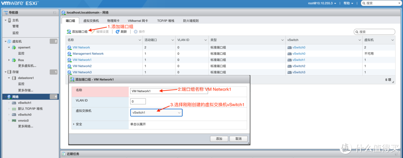Image resolution: width=403 pixels, height=158 pixels.
Task: Click the VLAN ID input field
Action: point(138,101)
